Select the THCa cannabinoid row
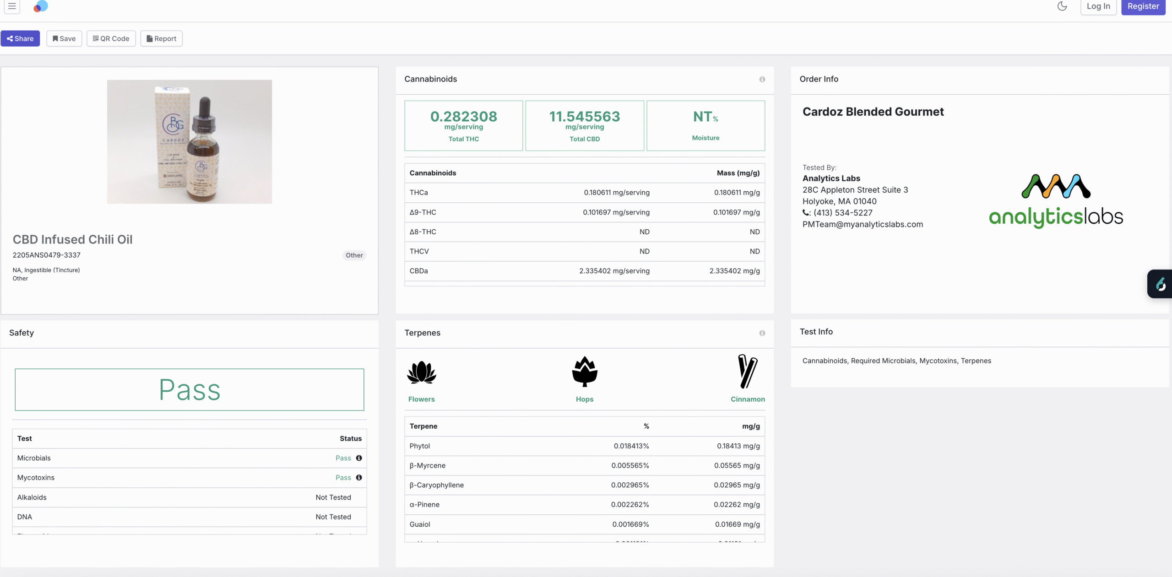The width and height of the screenshot is (1172, 577). click(585, 193)
